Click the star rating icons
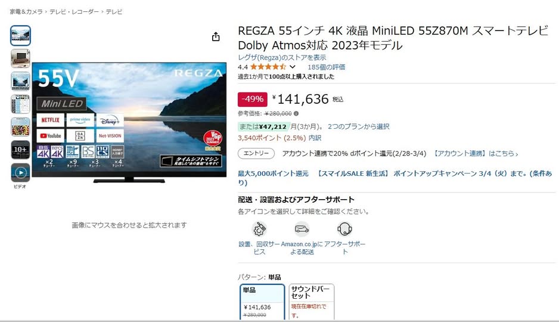This screenshot has height=322, width=559. click(268, 67)
